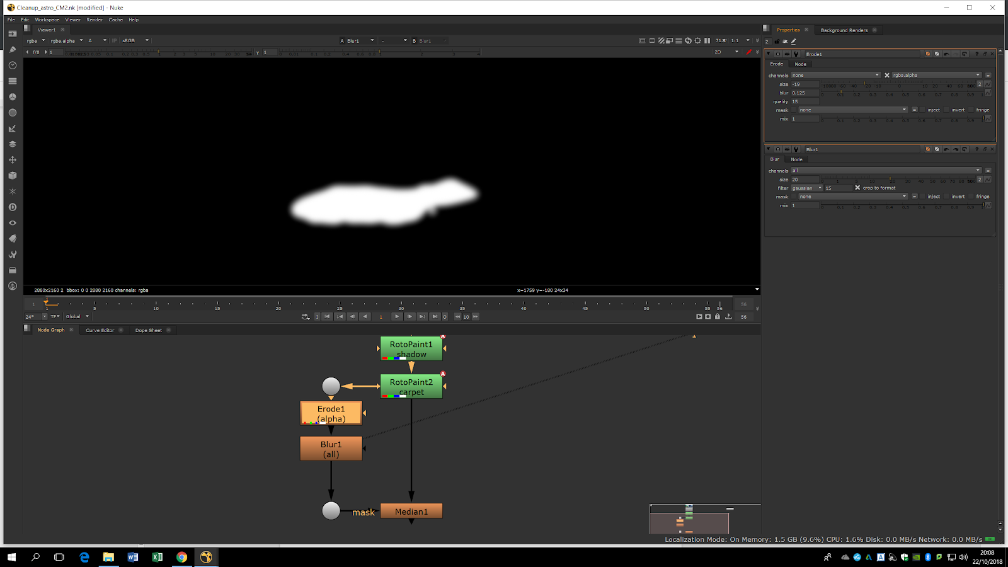Open the Render menu
The height and width of the screenshot is (567, 1008).
tap(94, 20)
